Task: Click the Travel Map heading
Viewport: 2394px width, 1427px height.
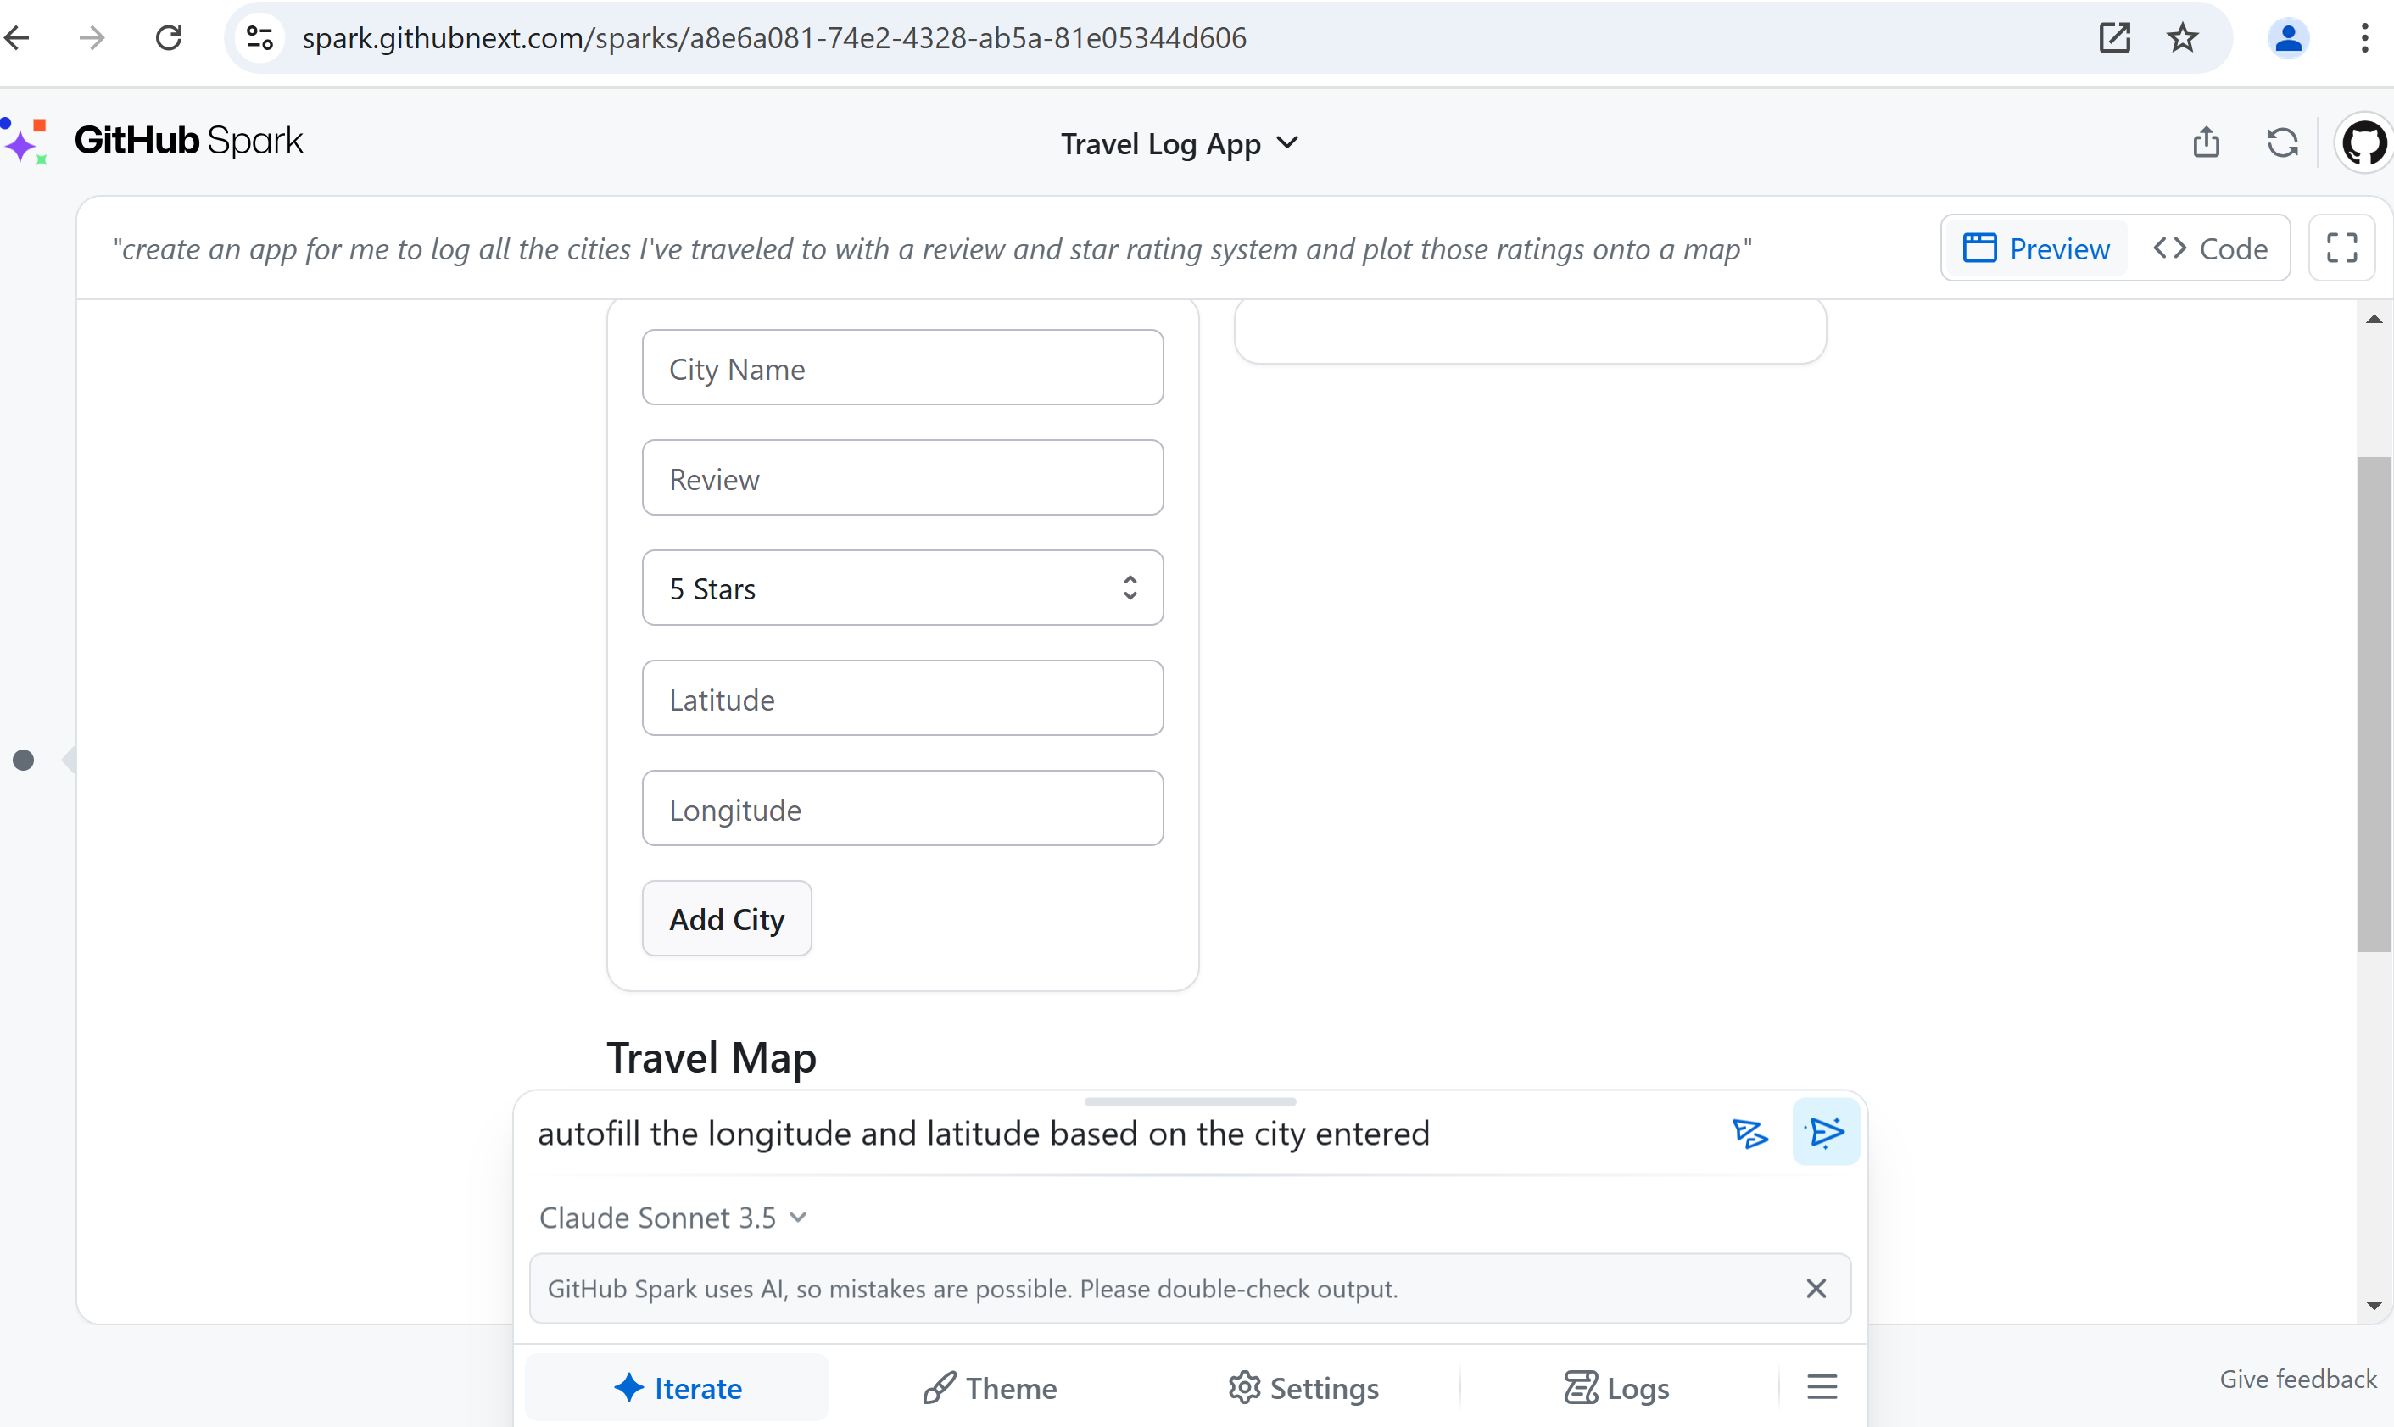Action: click(x=712, y=1058)
